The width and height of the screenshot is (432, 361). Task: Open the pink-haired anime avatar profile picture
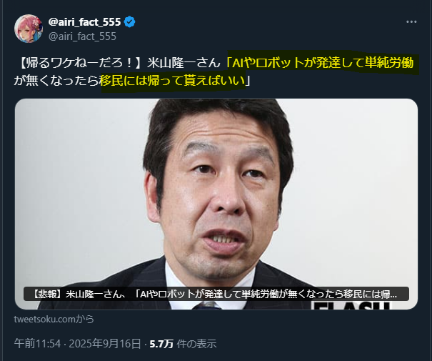coord(29,29)
